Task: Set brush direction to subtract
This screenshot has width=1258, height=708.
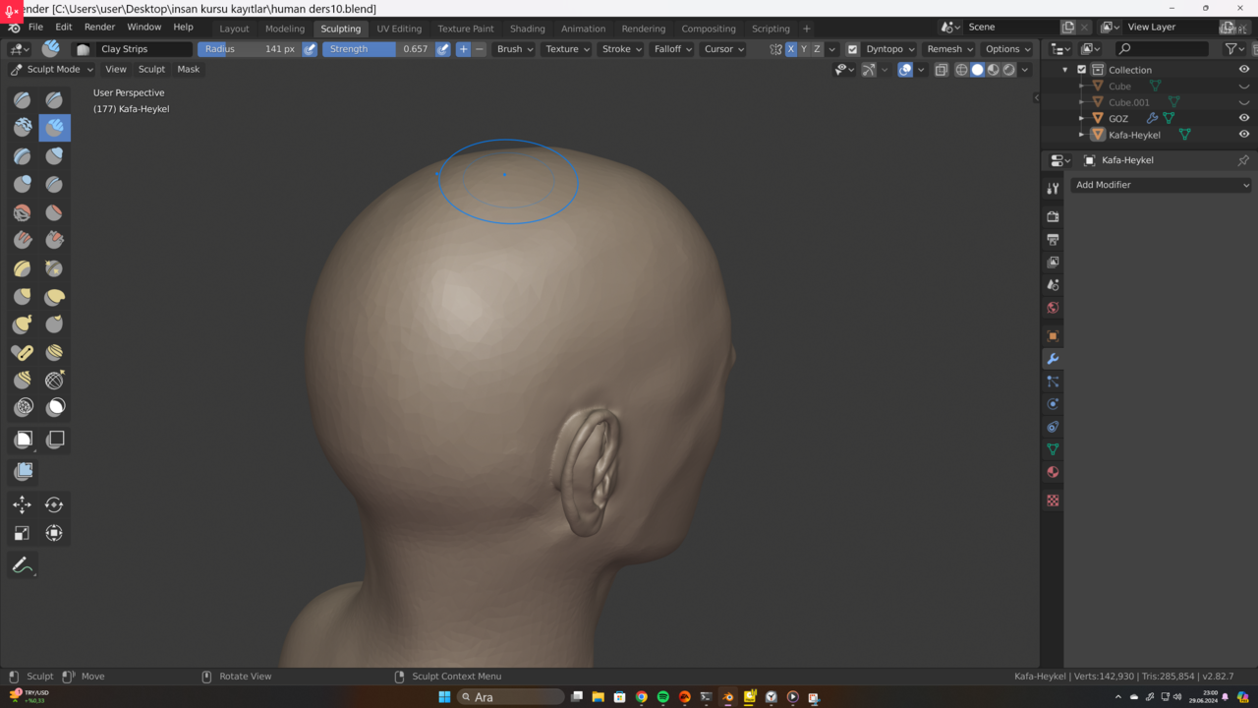Action: [x=480, y=49]
